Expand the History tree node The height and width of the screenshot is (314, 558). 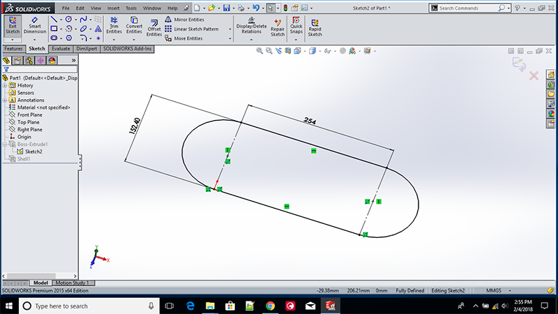click(x=5, y=85)
